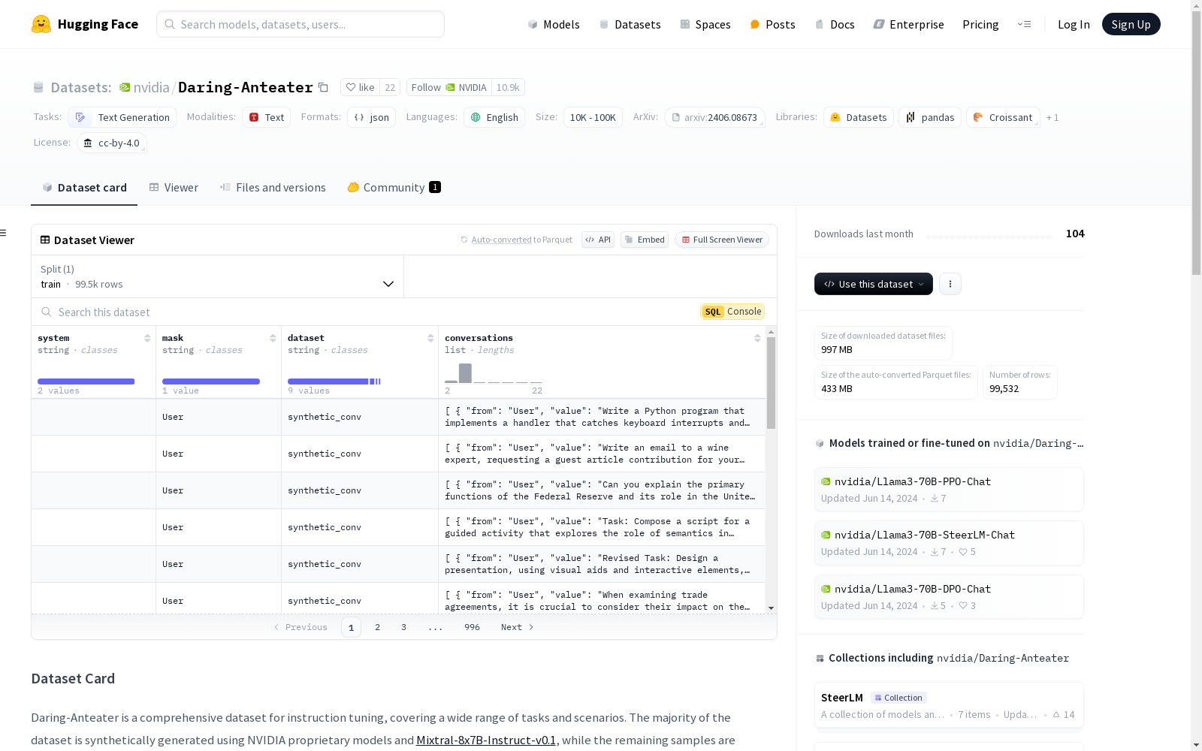Click the json format tag

click(371, 117)
